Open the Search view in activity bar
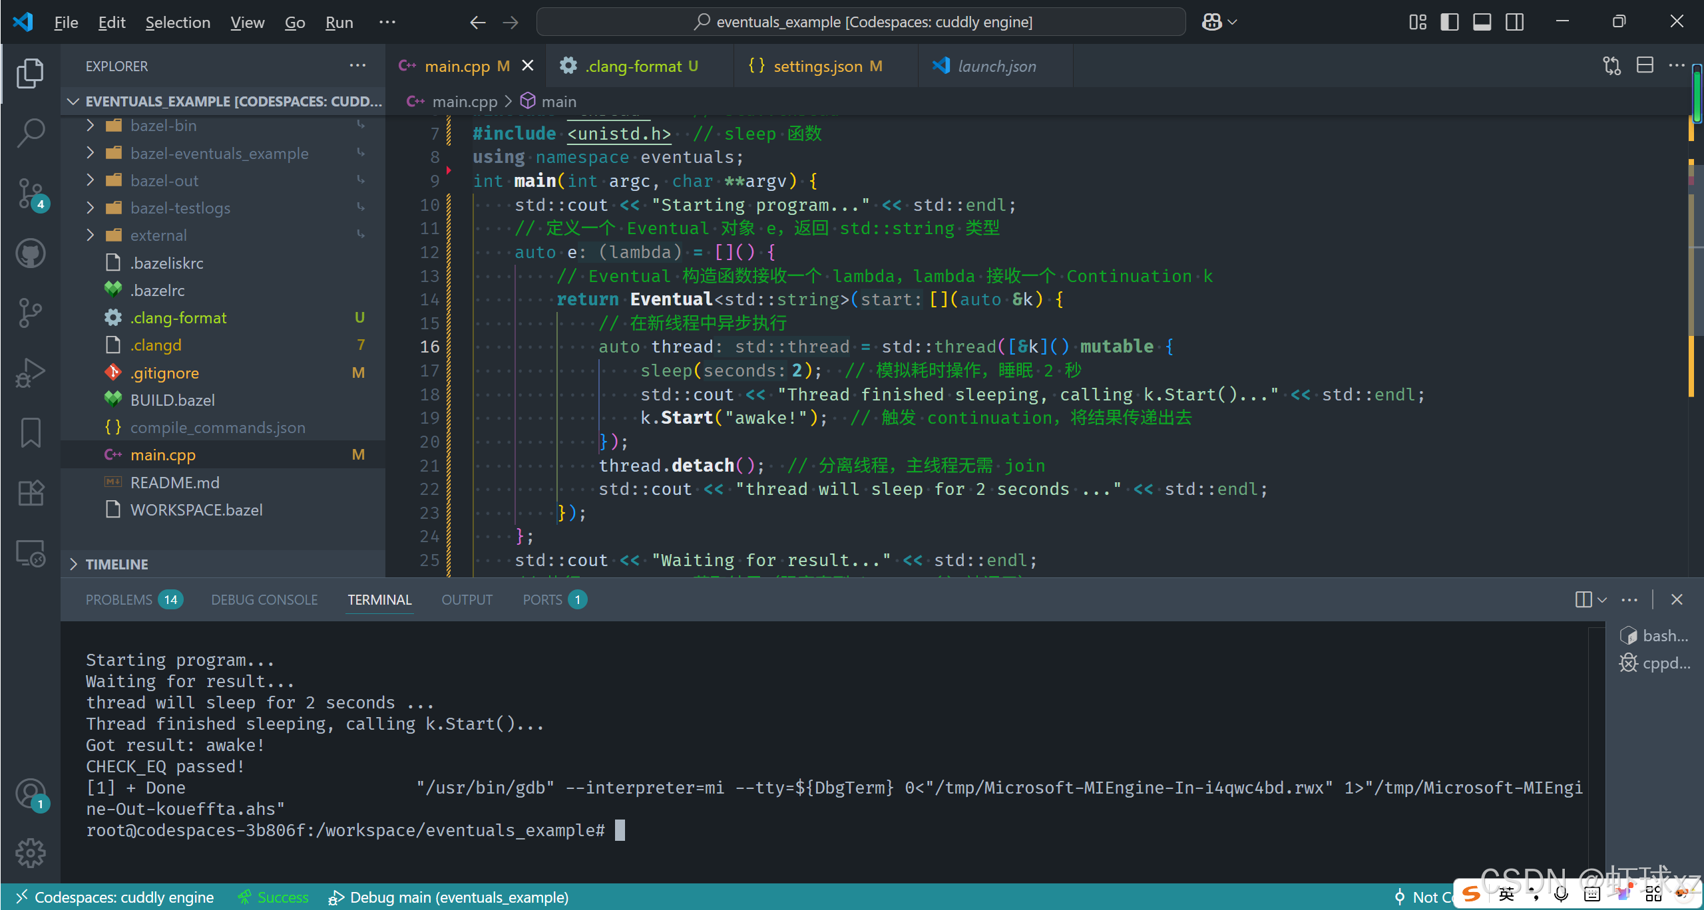The height and width of the screenshot is (910, 1704). click(x=31, y=132)
